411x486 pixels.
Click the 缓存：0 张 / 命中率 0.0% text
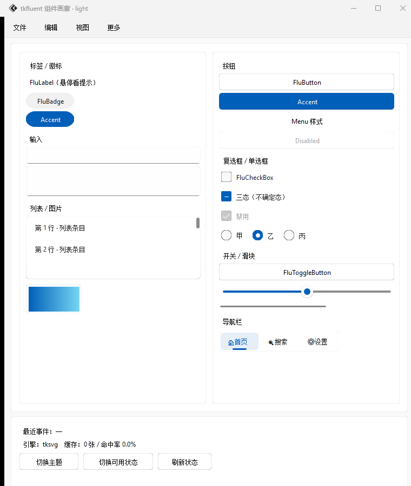(100, 444)
